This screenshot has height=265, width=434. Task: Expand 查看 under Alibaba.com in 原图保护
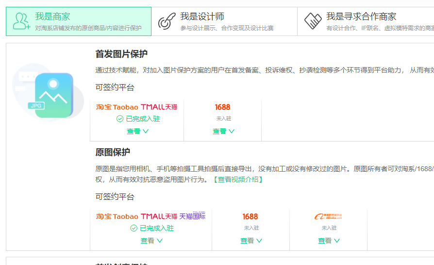(329, 241)
